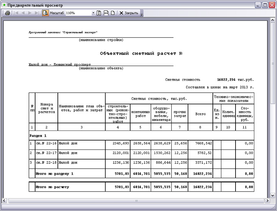This screenshot has width=277, height=211.
Task: Click the value '2638,629'
Action: tap(162, 143)
